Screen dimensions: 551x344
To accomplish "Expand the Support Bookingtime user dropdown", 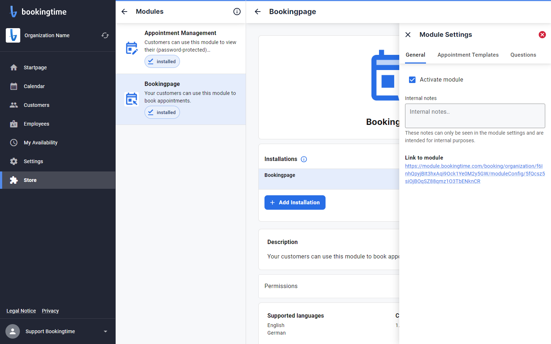I will click(x=106, y=331).
